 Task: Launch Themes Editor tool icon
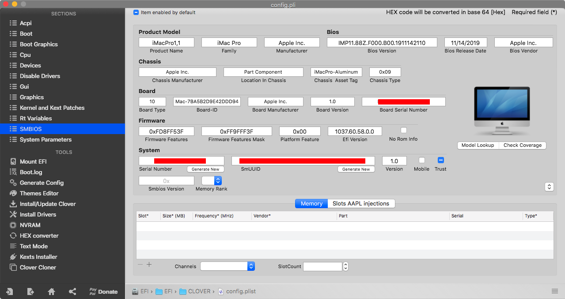tap(13, 194)
